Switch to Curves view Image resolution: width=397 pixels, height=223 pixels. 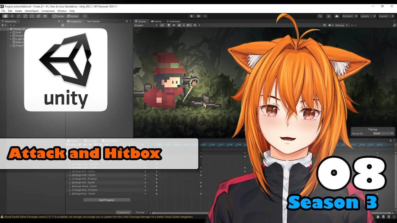point(140,212)
